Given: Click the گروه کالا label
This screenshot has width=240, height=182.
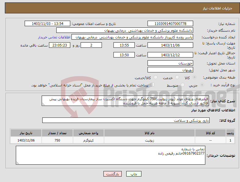Looking at the screenshot, I should [227, 121].
